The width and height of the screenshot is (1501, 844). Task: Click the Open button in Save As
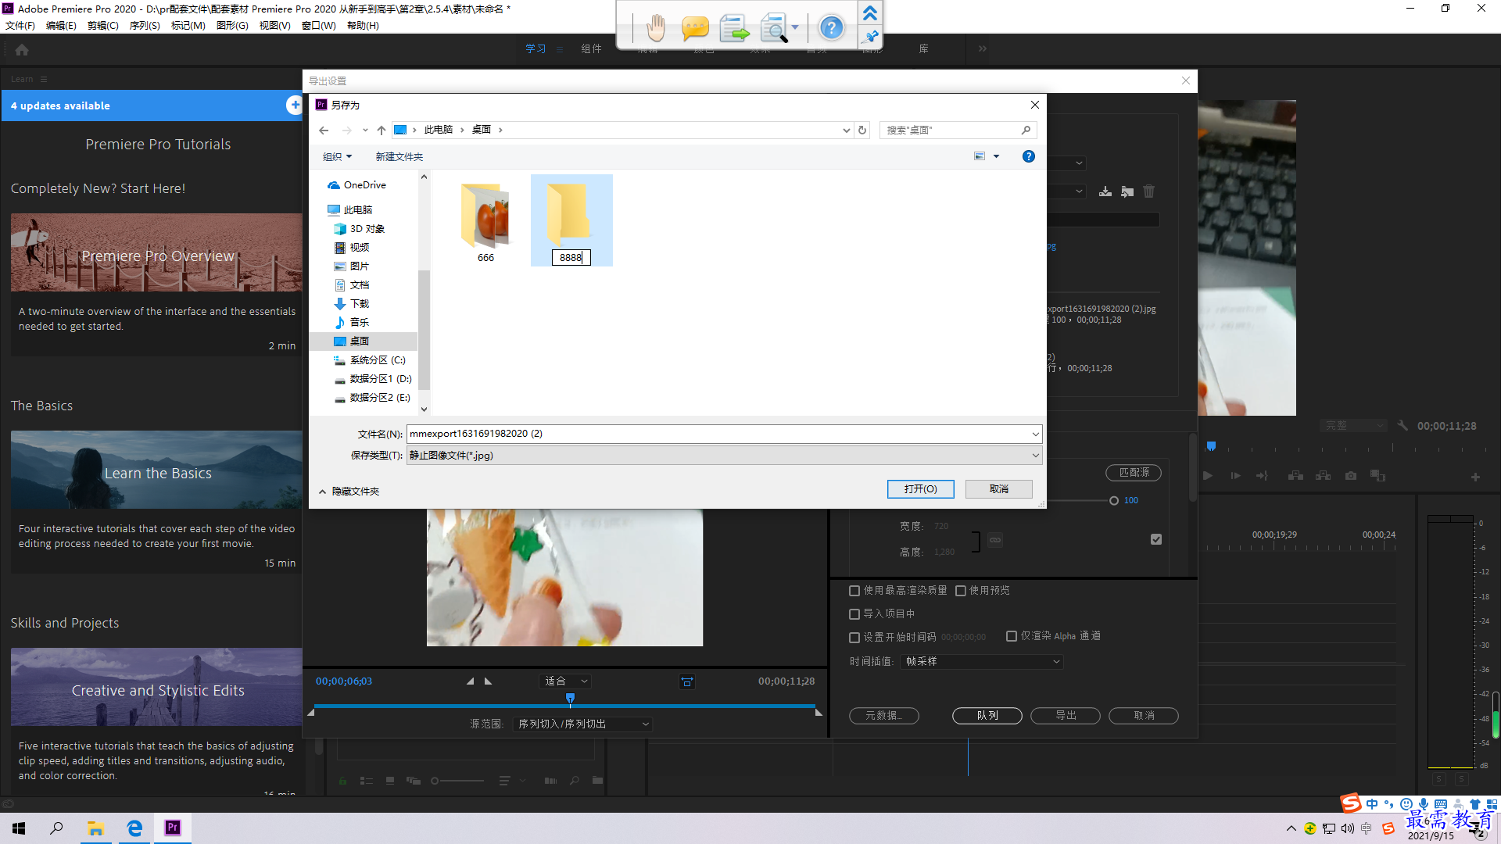(921, 489)
